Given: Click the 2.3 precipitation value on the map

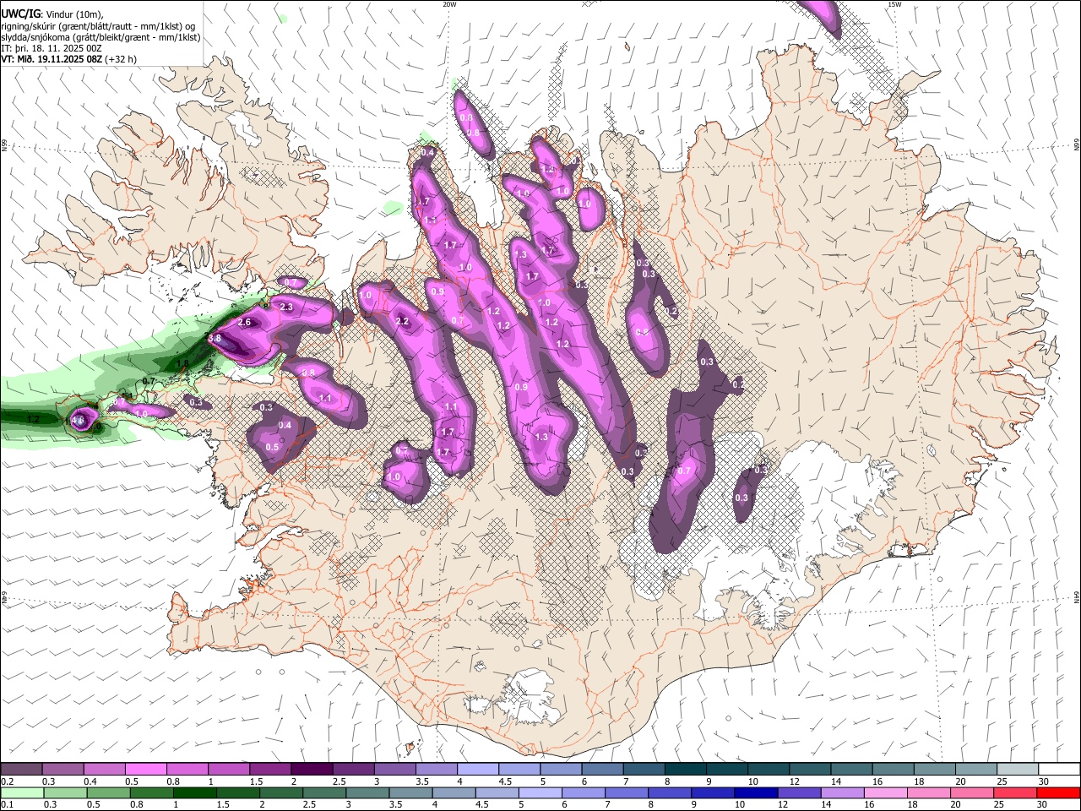Looking at the screenshot, I should [286, 307].
